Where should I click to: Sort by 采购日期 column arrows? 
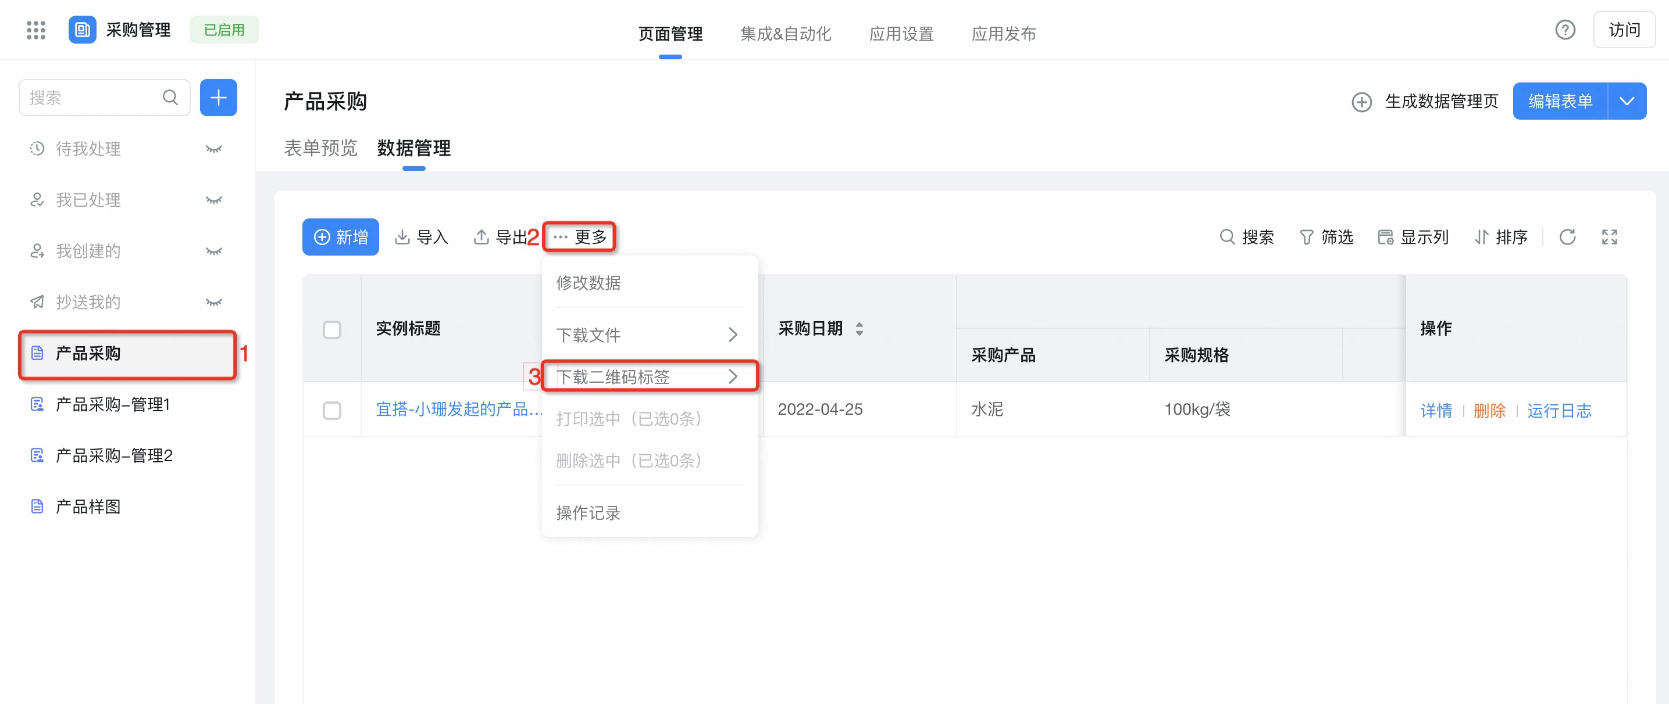pyautogui.click(x=859, y=329)
